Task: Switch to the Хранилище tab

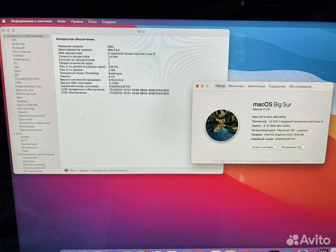Action: (x=256, y=86)
